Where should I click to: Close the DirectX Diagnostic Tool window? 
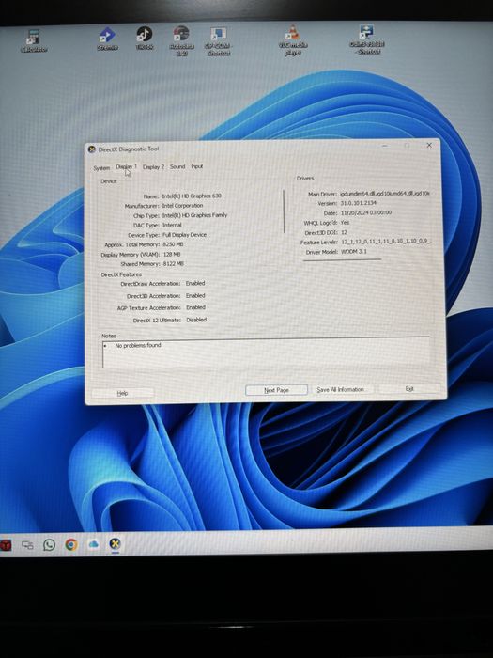[x=429, y=145]
